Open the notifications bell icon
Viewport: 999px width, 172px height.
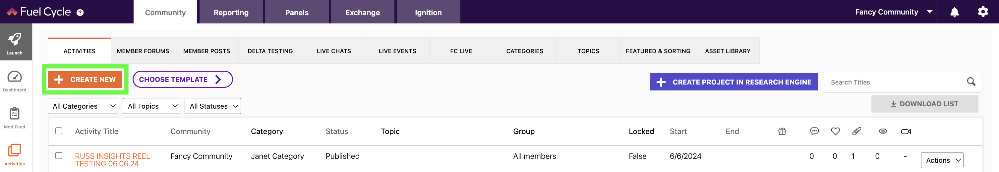pyautogui.click(x=954, y=12)
